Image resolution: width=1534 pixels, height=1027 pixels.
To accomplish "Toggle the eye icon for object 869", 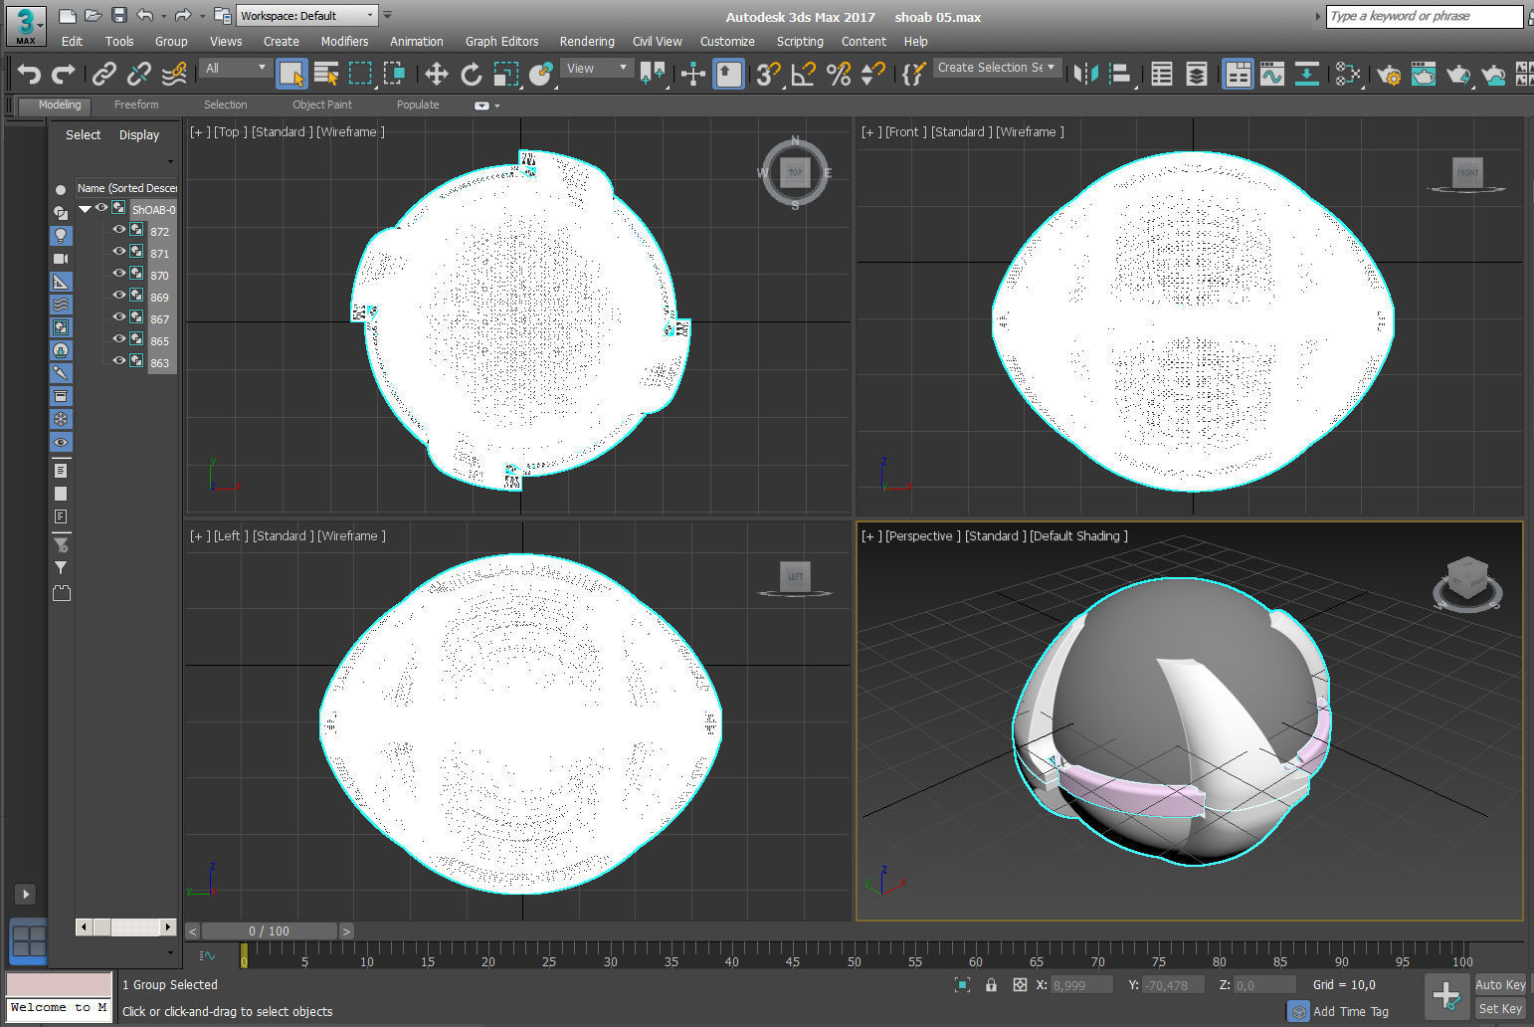I will 119,296.
